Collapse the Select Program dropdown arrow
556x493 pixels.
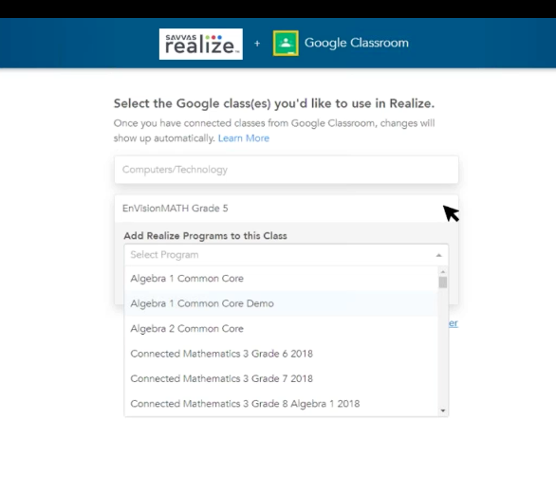point(438,255)
